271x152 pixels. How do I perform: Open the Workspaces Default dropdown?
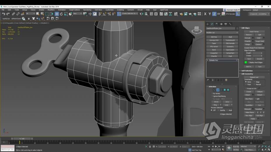pos(261,10)
